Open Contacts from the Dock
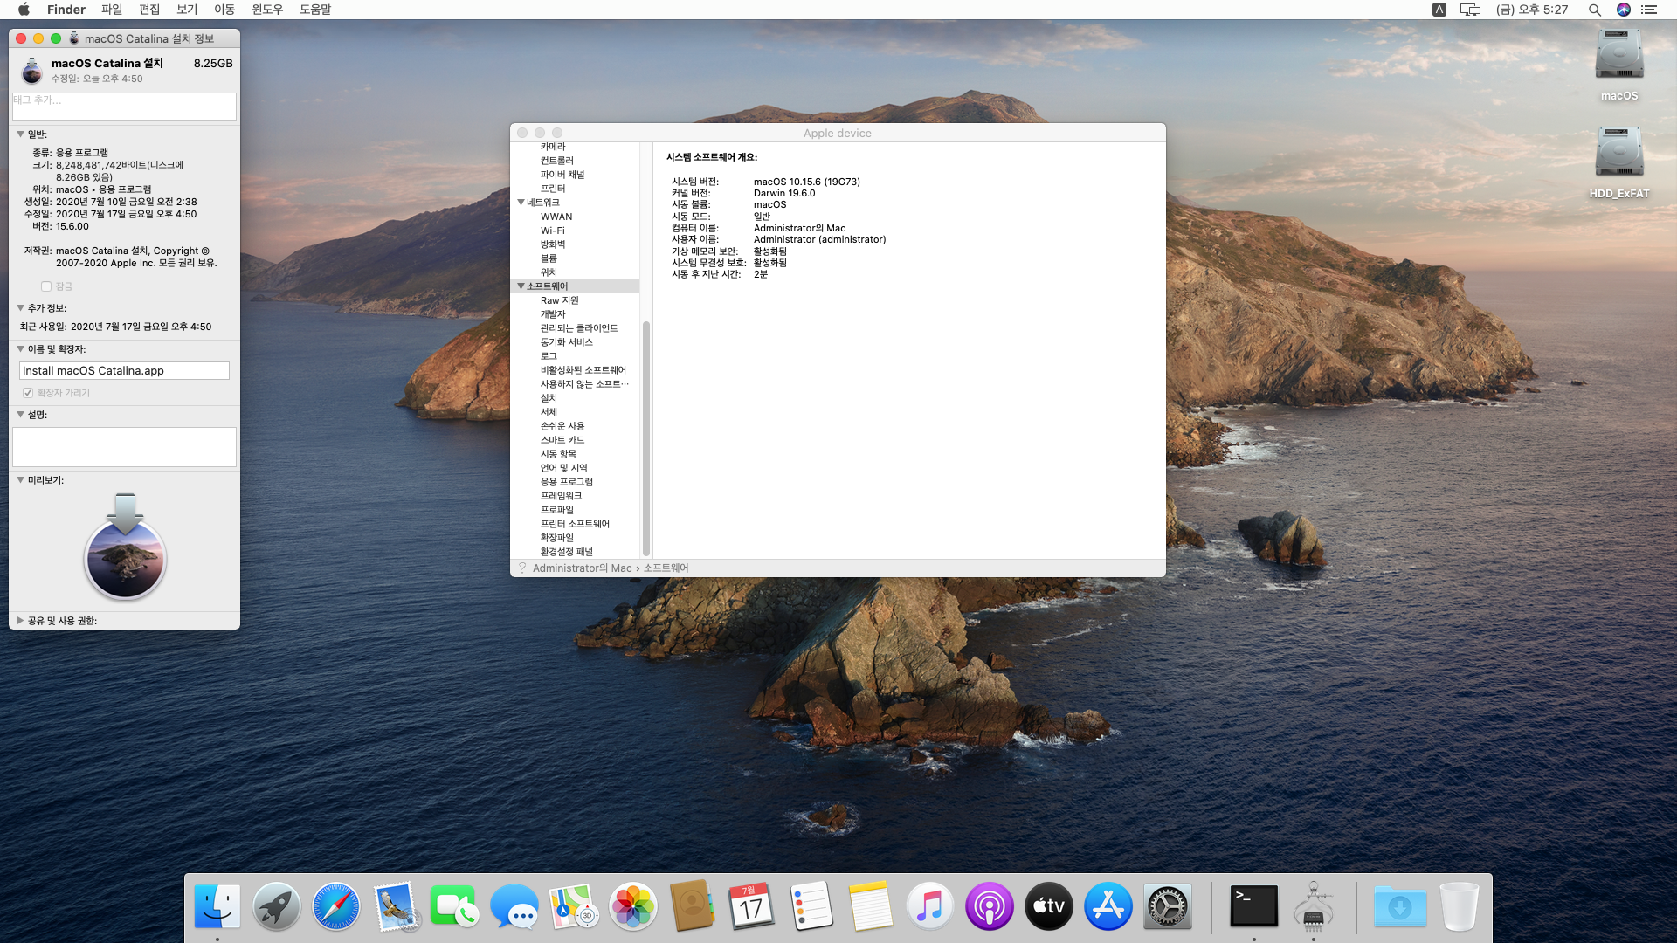Image resolution: width=1677 pixels, height=943 pixels. tap(692, 906)
